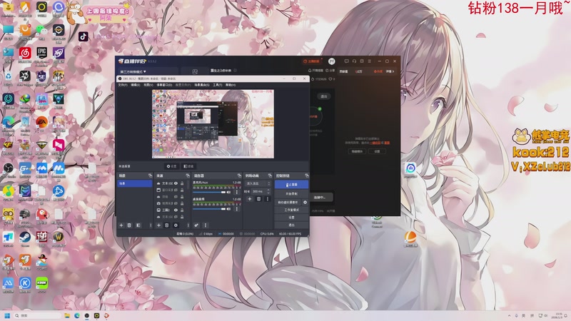The height and width of the screenshot is (321, 571).
Task: Open audio mixer toolbar three-dot menu
Action: coord(206,225)
